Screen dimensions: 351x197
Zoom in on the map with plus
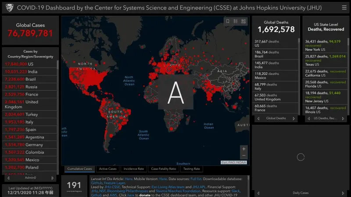coord(244,149)
